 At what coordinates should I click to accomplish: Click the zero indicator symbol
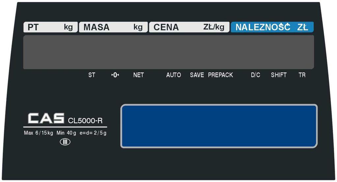click(115, 75)
